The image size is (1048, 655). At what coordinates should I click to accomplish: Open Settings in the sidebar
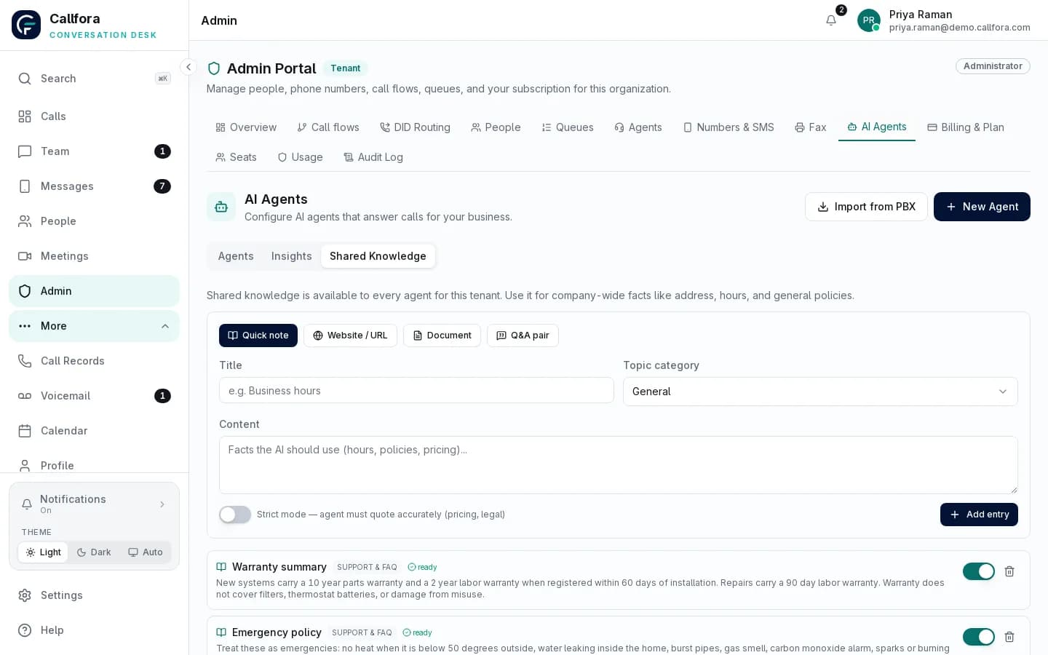coord(94,595)
